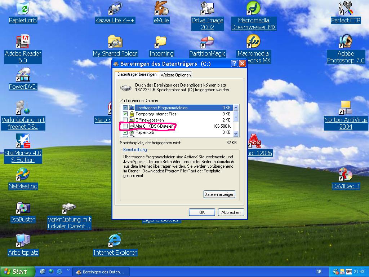Image resolution: width=369 pixels, height=277 pixels.
Task: Check the Alte CHKDSK-Dateien checkbox
Action: (x=125, y=126)
